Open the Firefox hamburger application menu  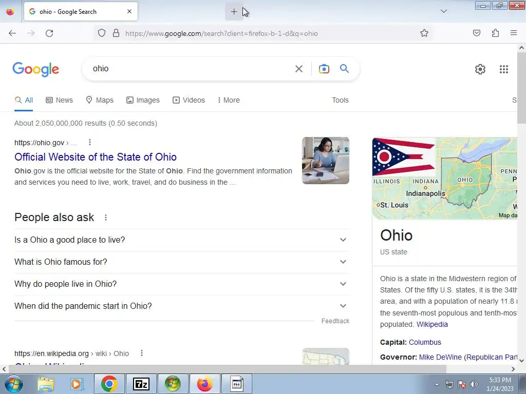pyautogui.click(x=514, y=33)
